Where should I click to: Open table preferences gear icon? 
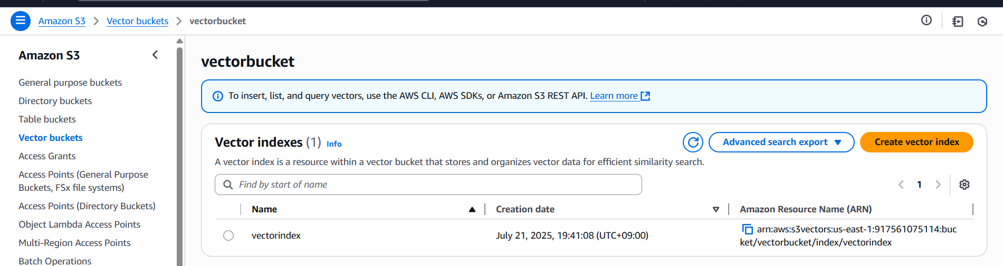(x=964, y=185)
